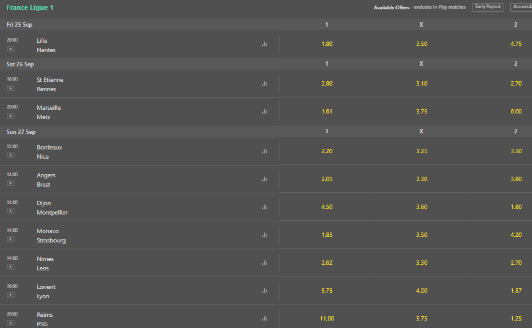Open stats chart icon for Nimes vs Lens
This screenshot has width=532, height=328.
coord(265,263)
